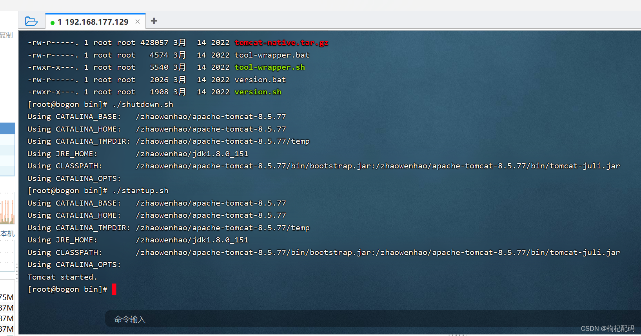Click the ./shutdown.sh command line
This screenshot has height=336, width=641.
(x=100, y=105)
